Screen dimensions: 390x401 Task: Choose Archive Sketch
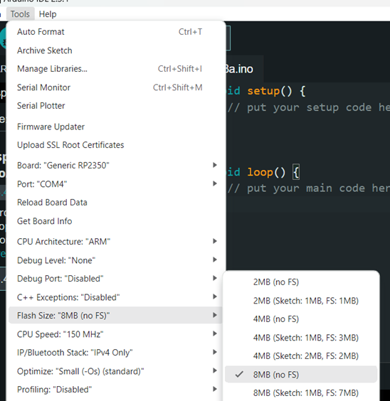[x=116, y=50]
